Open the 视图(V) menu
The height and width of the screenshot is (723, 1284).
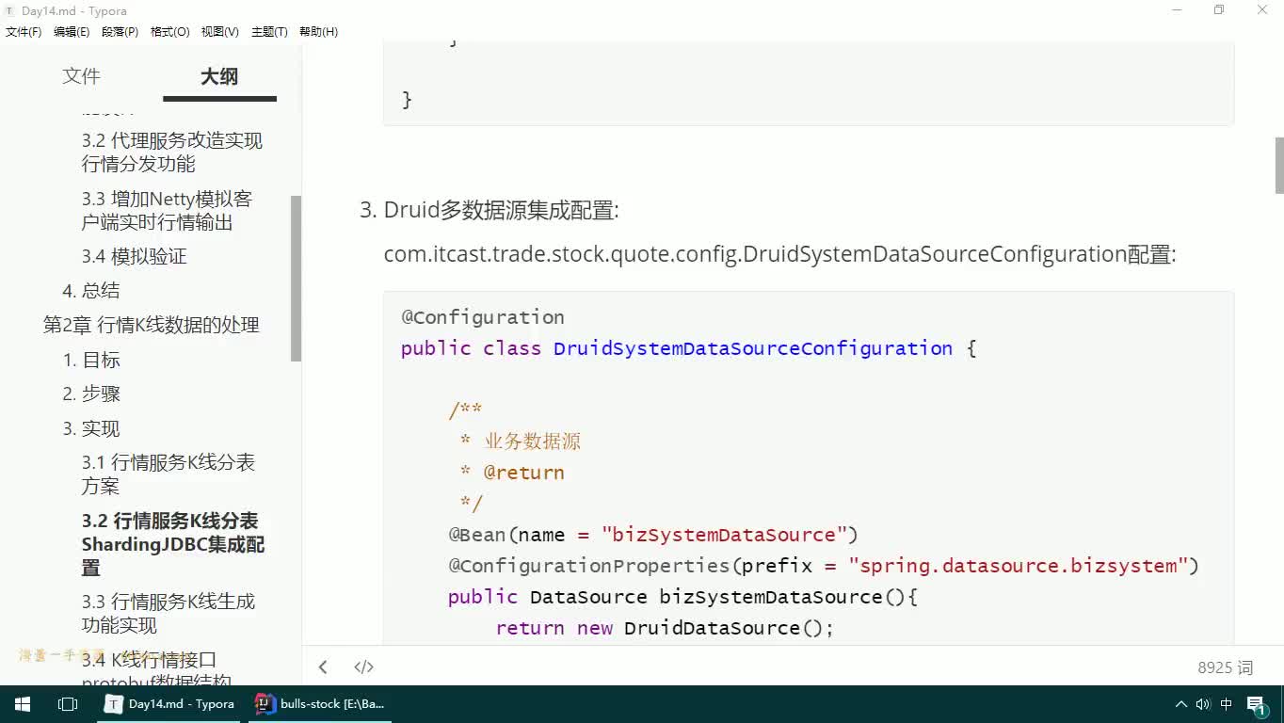219,32
